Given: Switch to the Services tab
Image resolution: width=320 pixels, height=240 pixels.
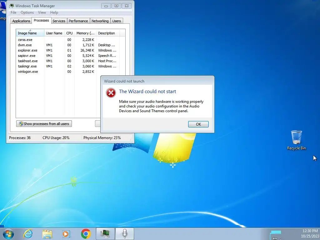Looking at the screenshot, I should (x=59, y=21).
